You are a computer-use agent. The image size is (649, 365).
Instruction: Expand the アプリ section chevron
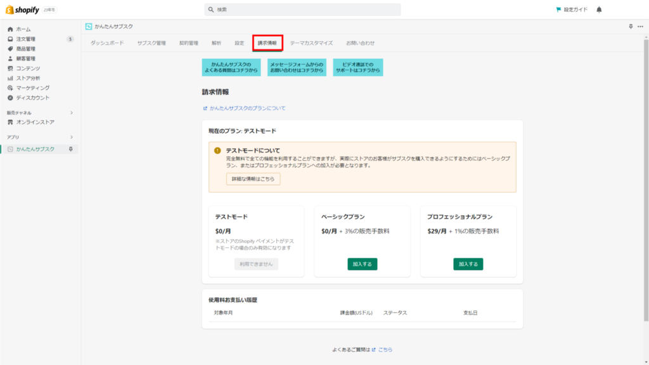71,137
